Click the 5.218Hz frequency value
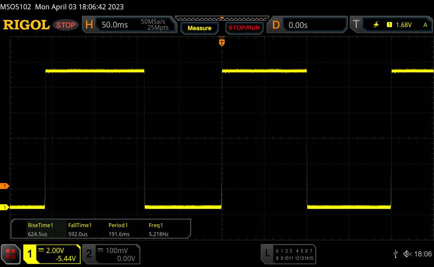 coord(159,234)
